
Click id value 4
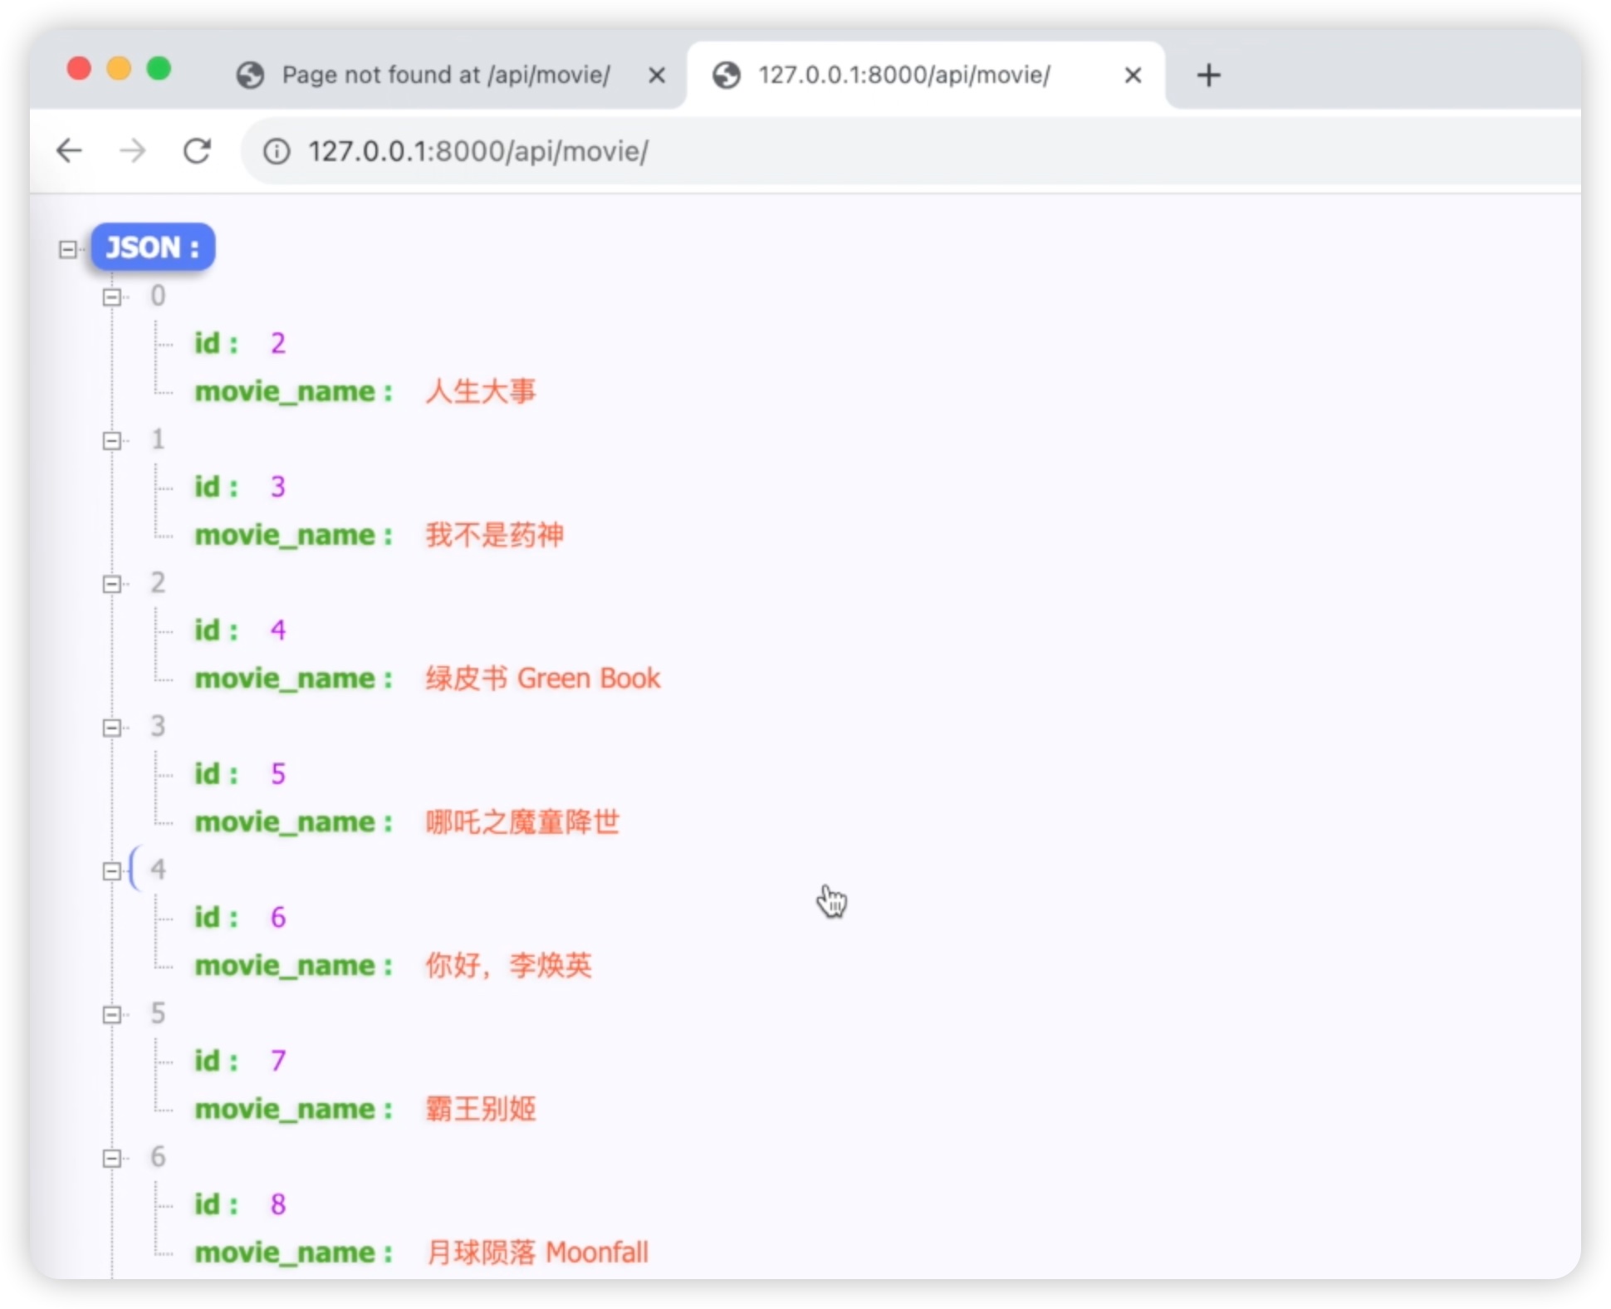(x=278, y=630)
